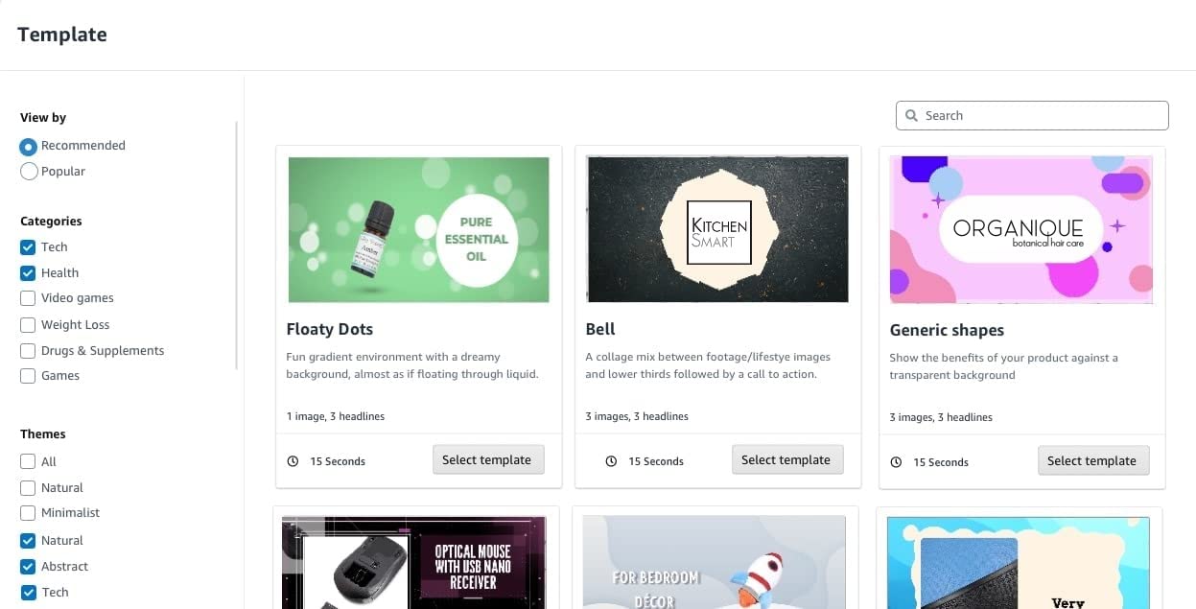Select template for Floaty Dots
1196x609 pixels.
coord(488,459)
